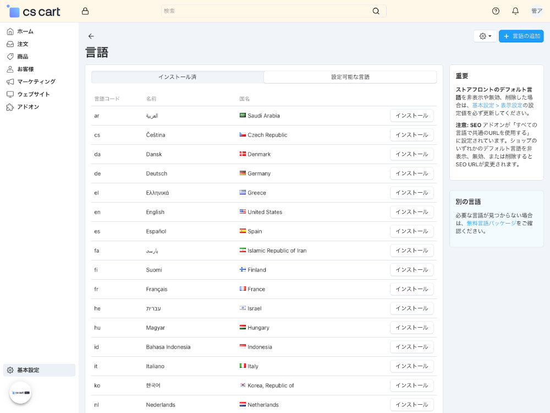This screenshot has height=413, width=550.
Task: Select the 設定可能な言語 tab
Action: click(x=350, y=77)
